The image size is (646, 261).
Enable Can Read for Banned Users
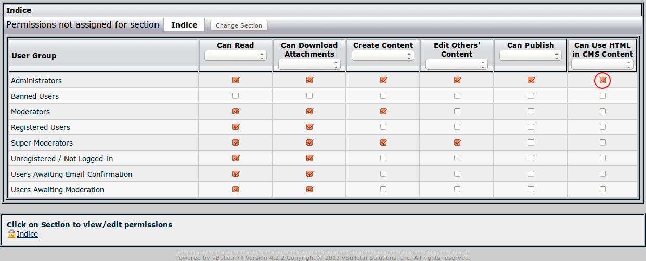point(236,96)
